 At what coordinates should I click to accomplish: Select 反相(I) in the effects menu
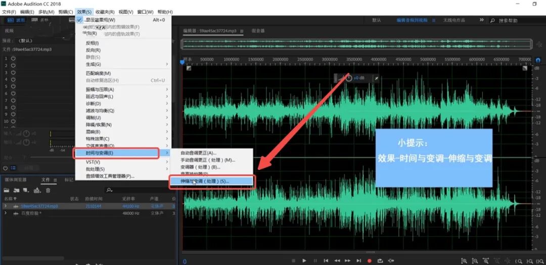click(x=124, y=43)
